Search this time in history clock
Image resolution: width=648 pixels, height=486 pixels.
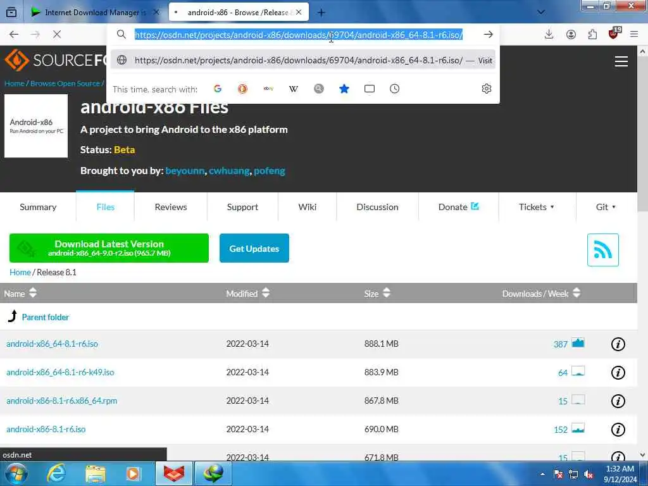coord(395,89)
